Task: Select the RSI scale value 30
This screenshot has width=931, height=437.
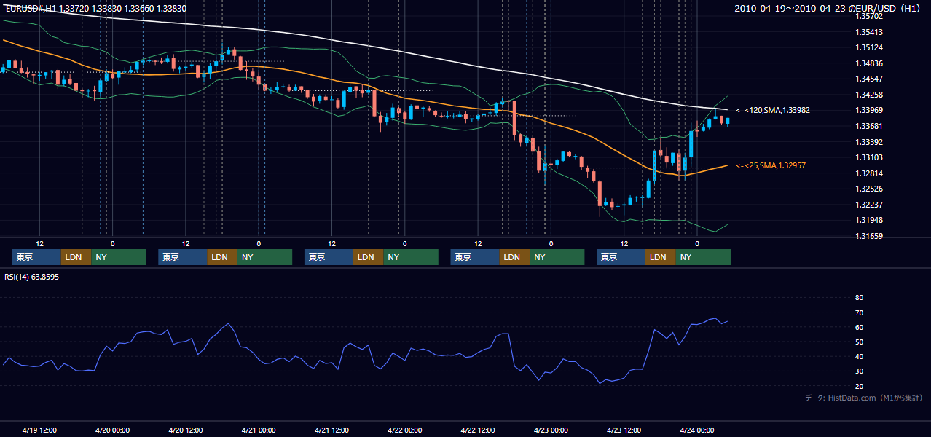Action: click(x=859, y=371)
